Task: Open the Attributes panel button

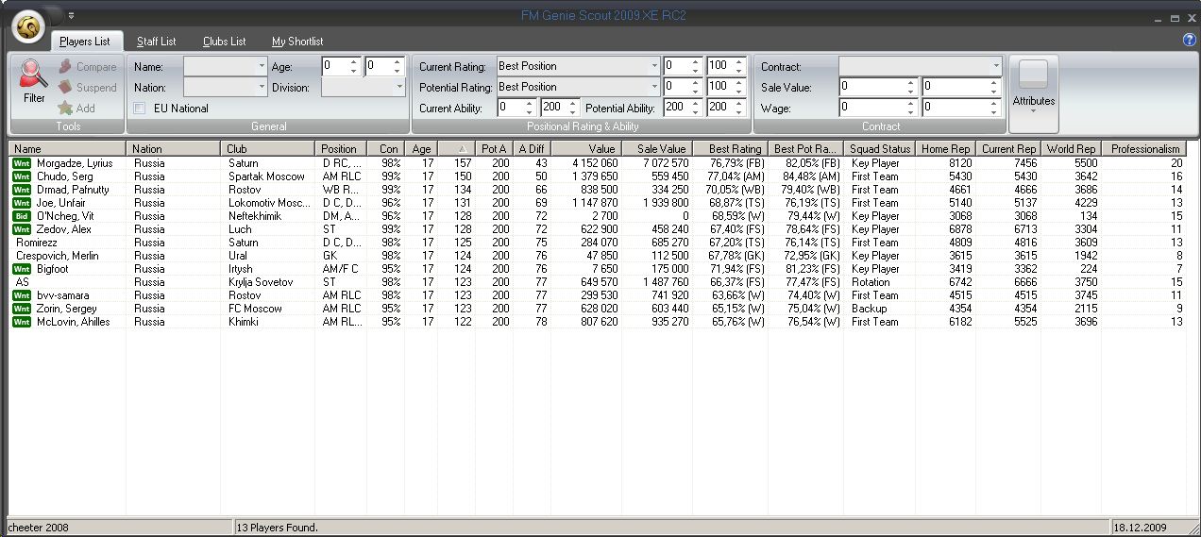Action: coord(1034,92)
